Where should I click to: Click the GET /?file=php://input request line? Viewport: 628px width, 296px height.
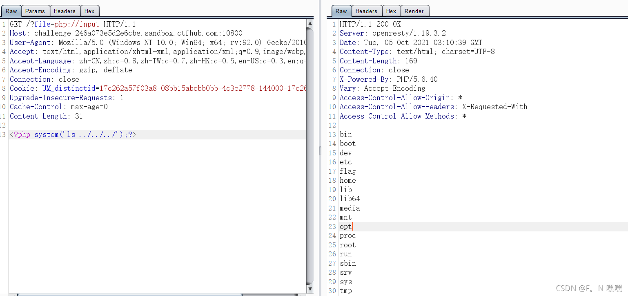click(73, 24)
